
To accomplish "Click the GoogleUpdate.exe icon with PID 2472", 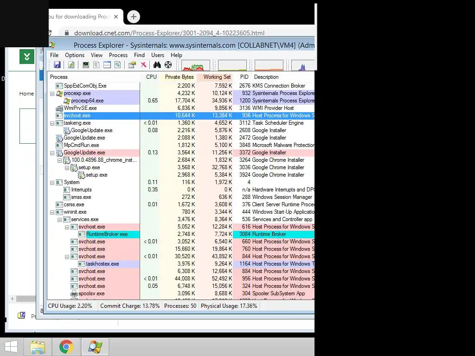I will point(59,138).
